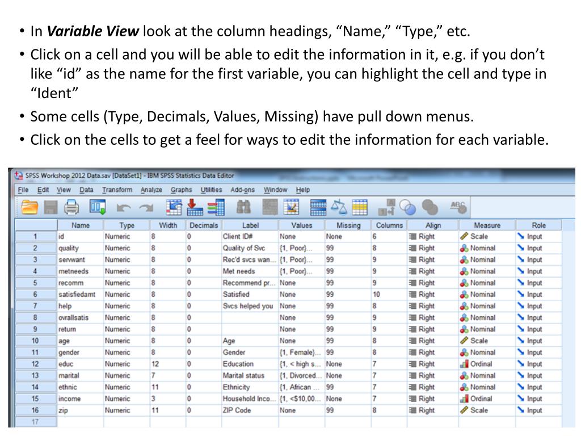Open the Edit menu
This screenshot has height=436, width=581.
pos(43,190)
